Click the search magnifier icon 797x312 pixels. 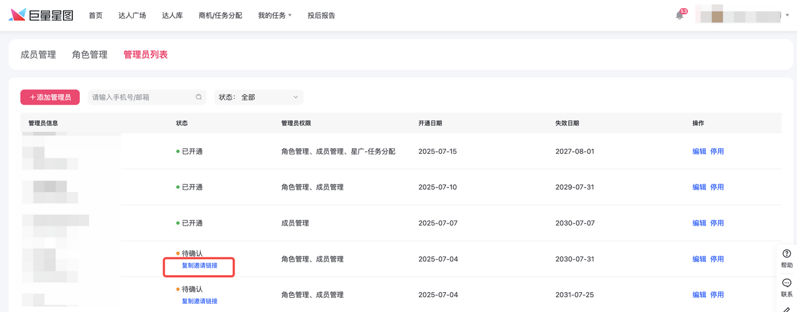point(199,97)
